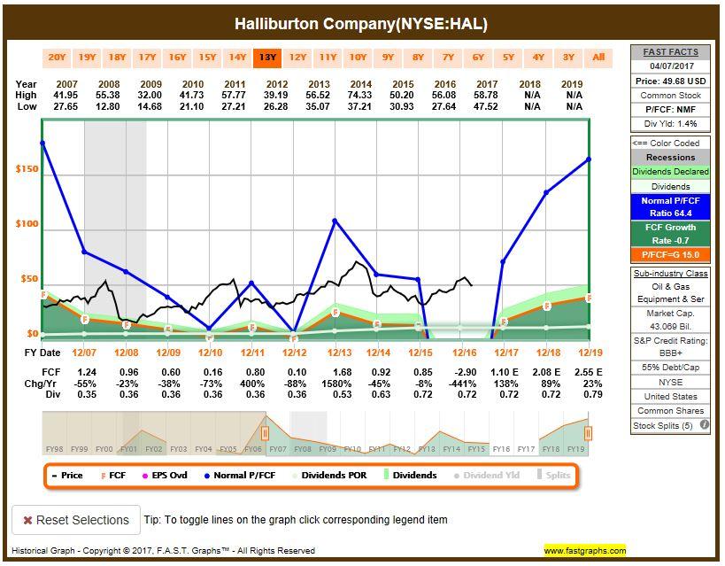This screenshot has width=725, height=566.
Task: Choose the 7Y time range
Action: point(448,58)
